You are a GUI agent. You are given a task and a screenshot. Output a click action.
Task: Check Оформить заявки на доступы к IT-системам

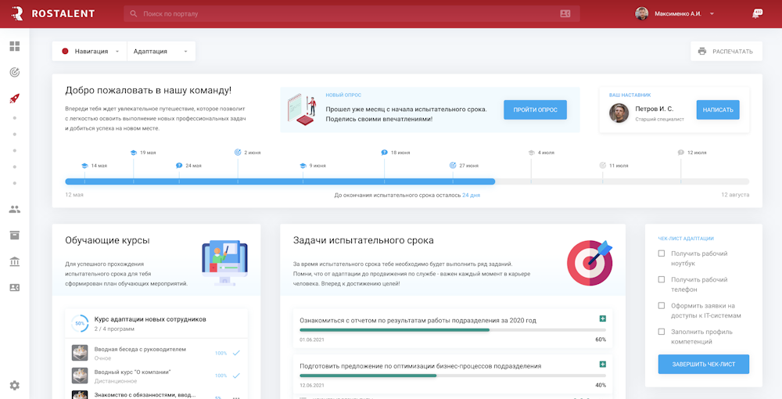coord(662,305)
